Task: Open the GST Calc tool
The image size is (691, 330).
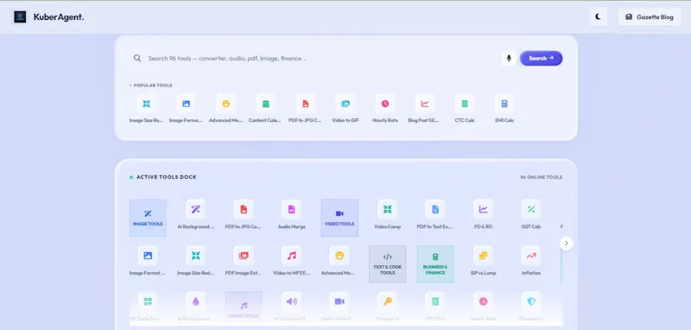Action: tap(531, 215)
